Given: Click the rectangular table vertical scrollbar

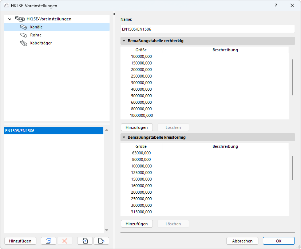Looking at the screenshot, I should [x=292, y=77].
